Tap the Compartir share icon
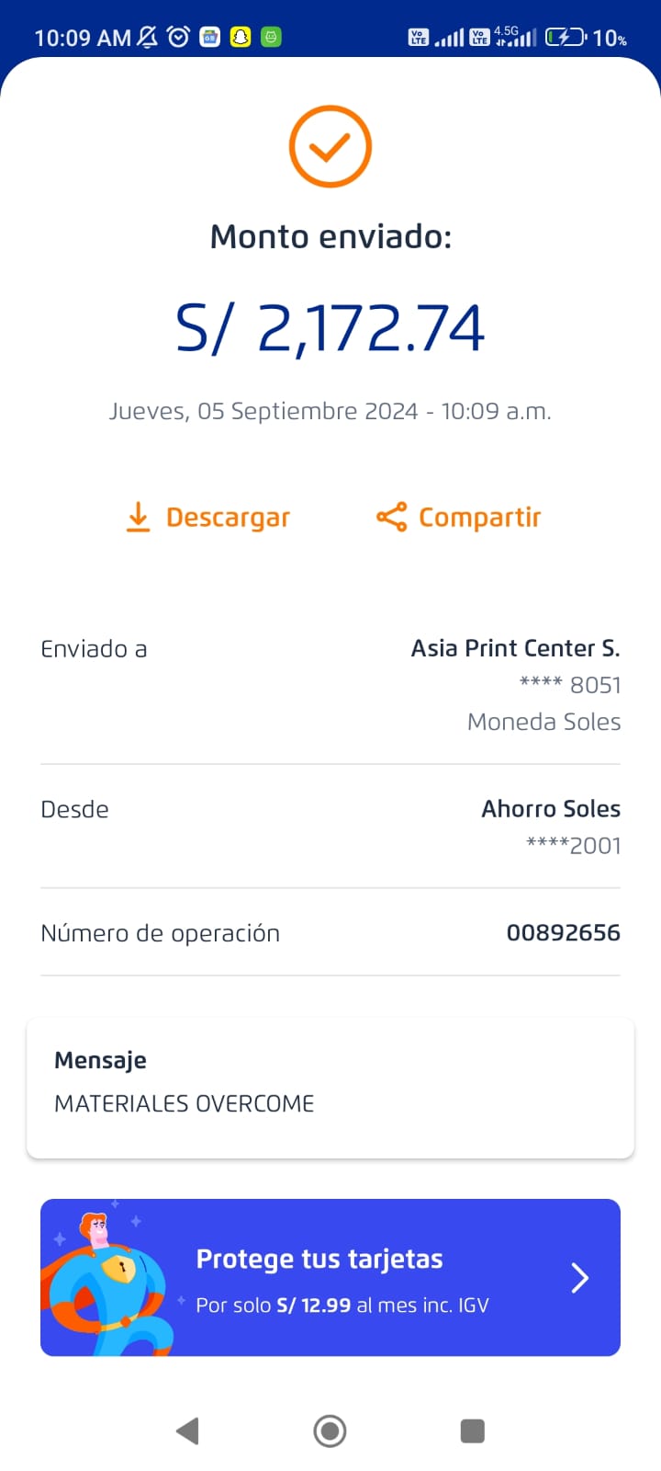Screen dimensions: 661x1471 coord(391,518)
